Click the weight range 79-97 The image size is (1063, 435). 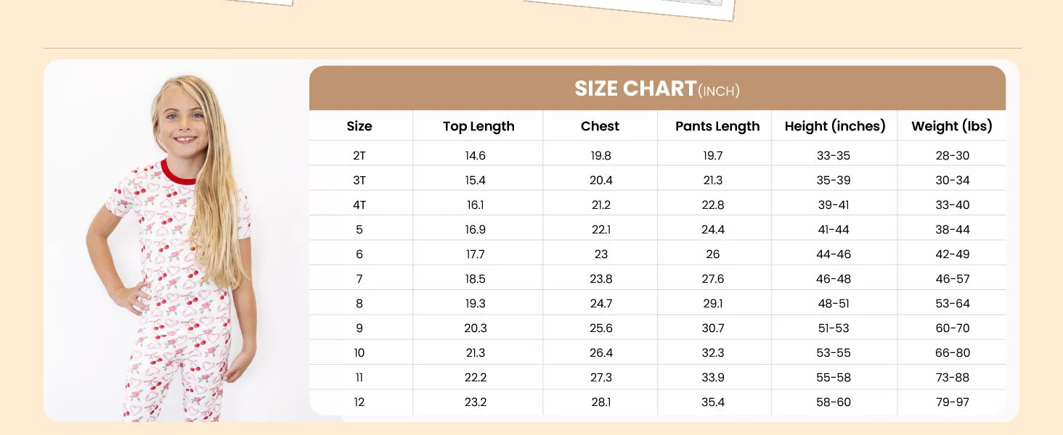tap(953, 402)
